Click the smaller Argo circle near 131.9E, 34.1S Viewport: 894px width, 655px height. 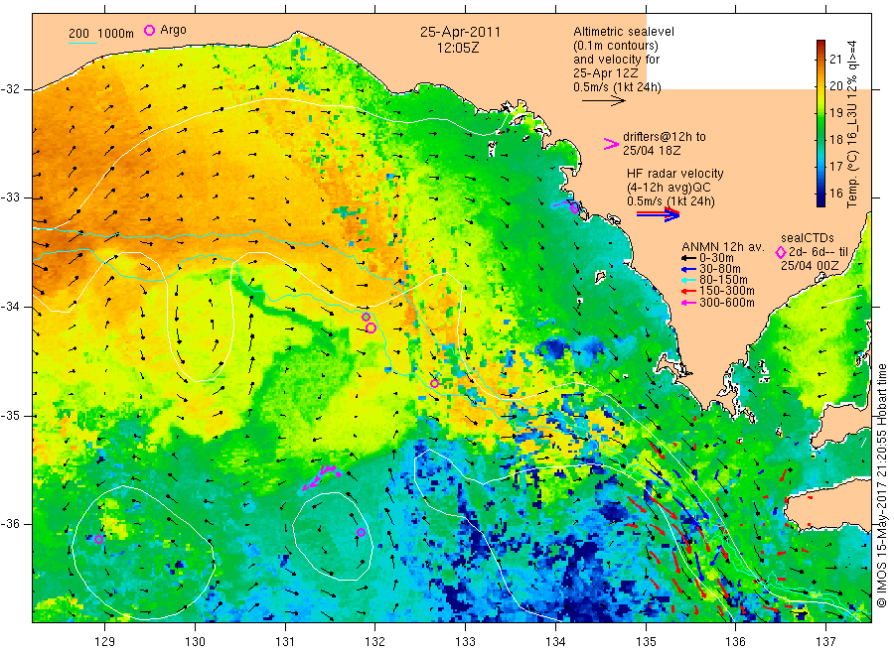366,318
